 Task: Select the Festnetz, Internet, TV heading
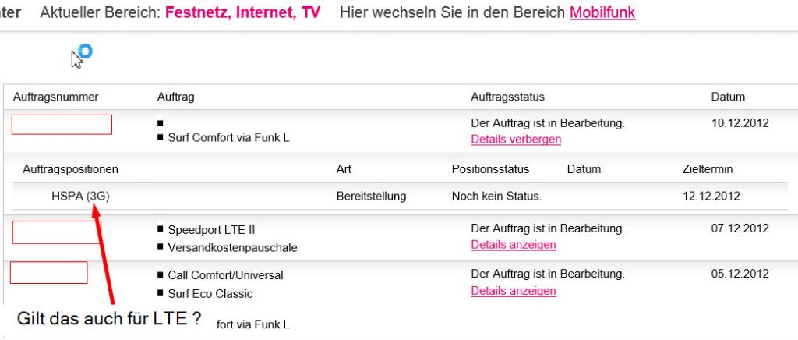pyautogui.click(x=243, y=12)
